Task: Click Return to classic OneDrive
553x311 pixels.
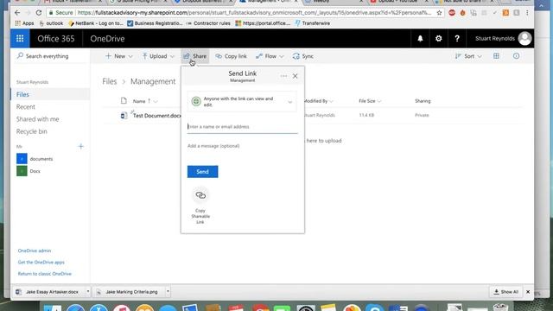Action: click(x=44, y=274)
